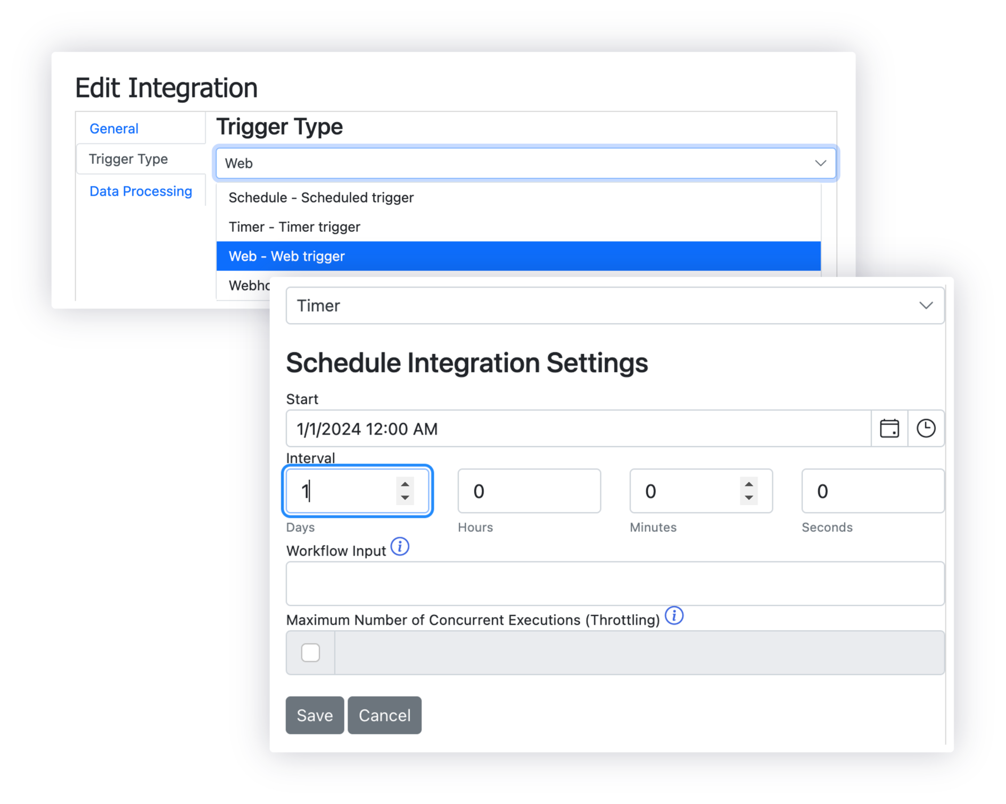
Task: Click the Minutes spinner up arrow
Action: coord(749,484)
